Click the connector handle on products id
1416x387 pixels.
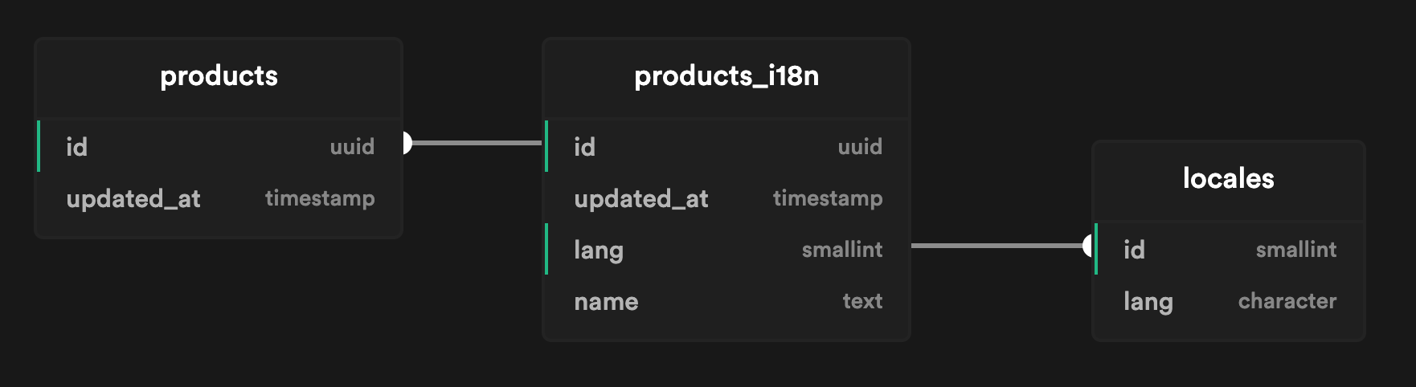click(x=407, y=143)
